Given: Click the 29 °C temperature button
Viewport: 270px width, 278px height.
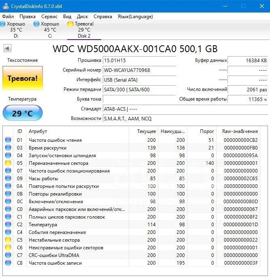Looking at the screenshot, I should tap(23, 113).
